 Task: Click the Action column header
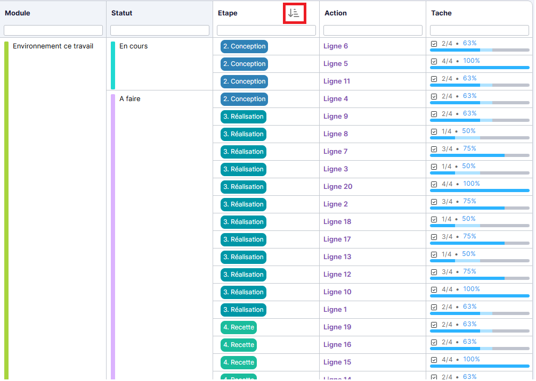336,13
